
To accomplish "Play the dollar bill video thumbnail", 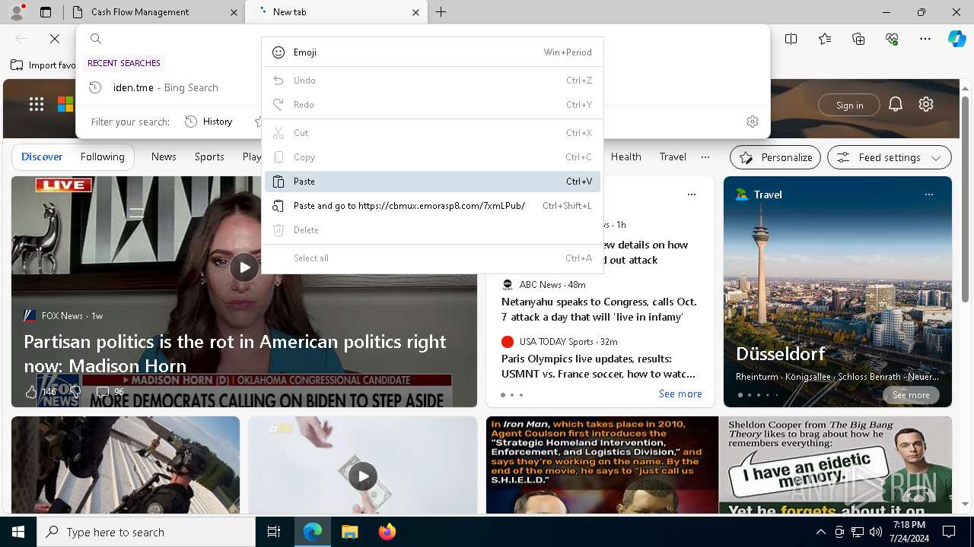I will coord(363,476).
